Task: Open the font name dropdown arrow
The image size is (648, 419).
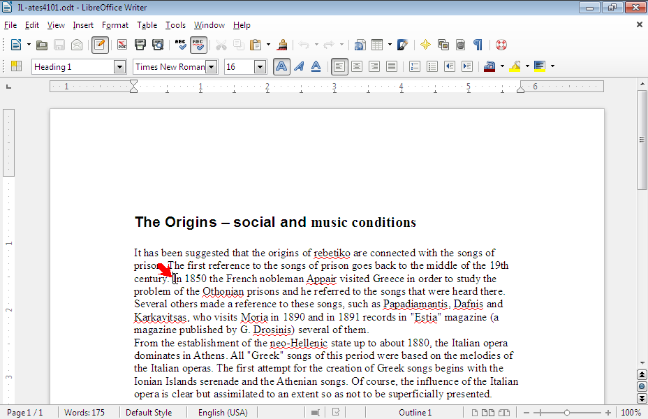Action: tap(212, 66)
